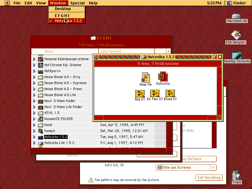
Task: Open the Edit menu
Action: click(x=28, y=3)
